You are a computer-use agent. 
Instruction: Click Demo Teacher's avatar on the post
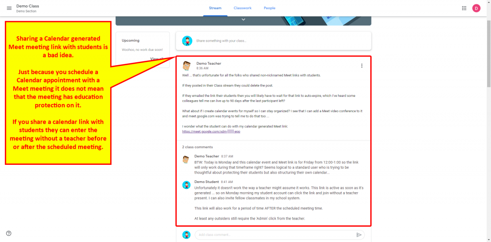tap(187, 66)
